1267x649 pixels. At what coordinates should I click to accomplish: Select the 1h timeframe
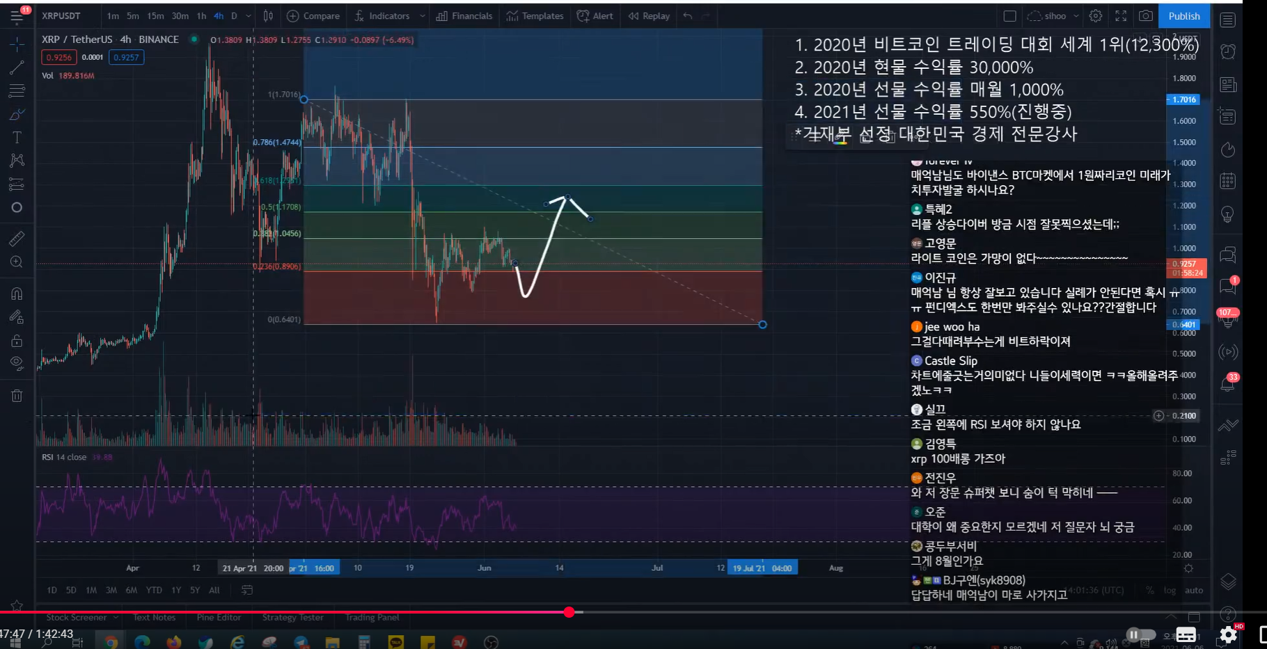[x=201, y=16]
